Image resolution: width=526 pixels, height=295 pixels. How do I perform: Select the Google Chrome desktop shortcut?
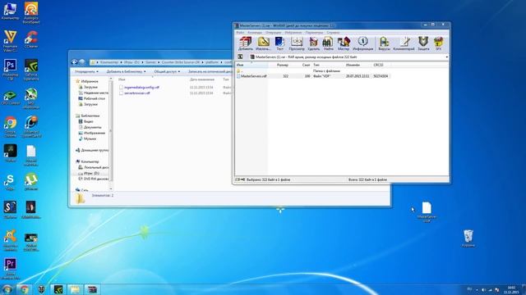pos(10,127)
